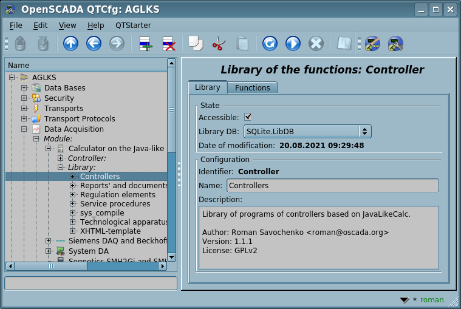Click the Cut scissors icon

click(x=219, y=44)
